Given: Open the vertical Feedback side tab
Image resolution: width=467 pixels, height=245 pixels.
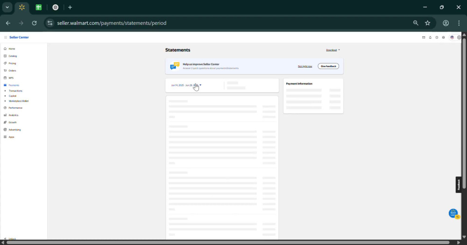Looking at the screenshot, I should [459, 185].
